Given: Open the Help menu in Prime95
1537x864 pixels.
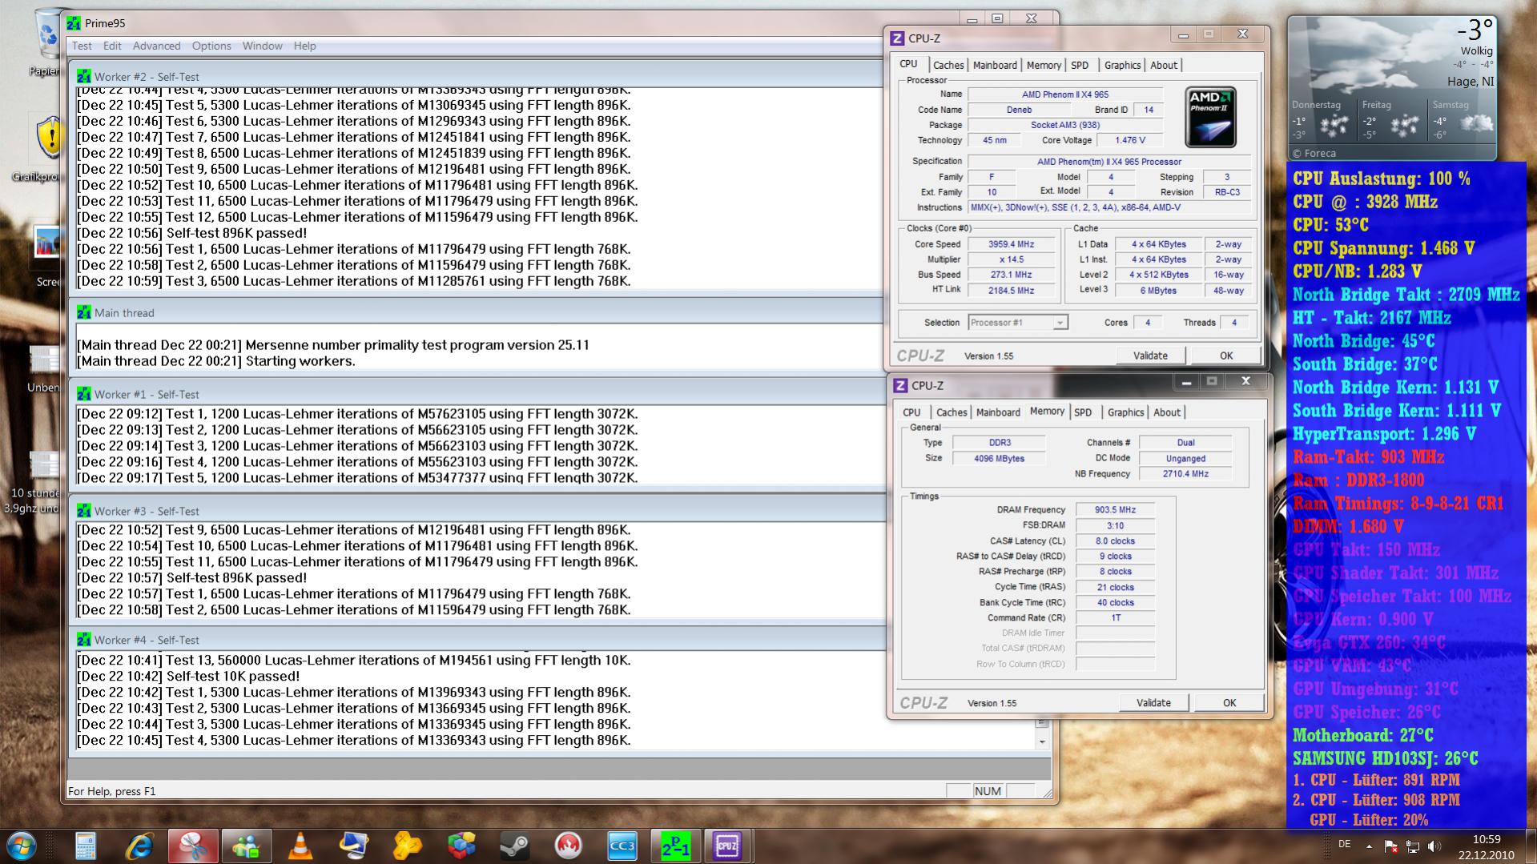Looking at the screenshot, I should (304, 46).
